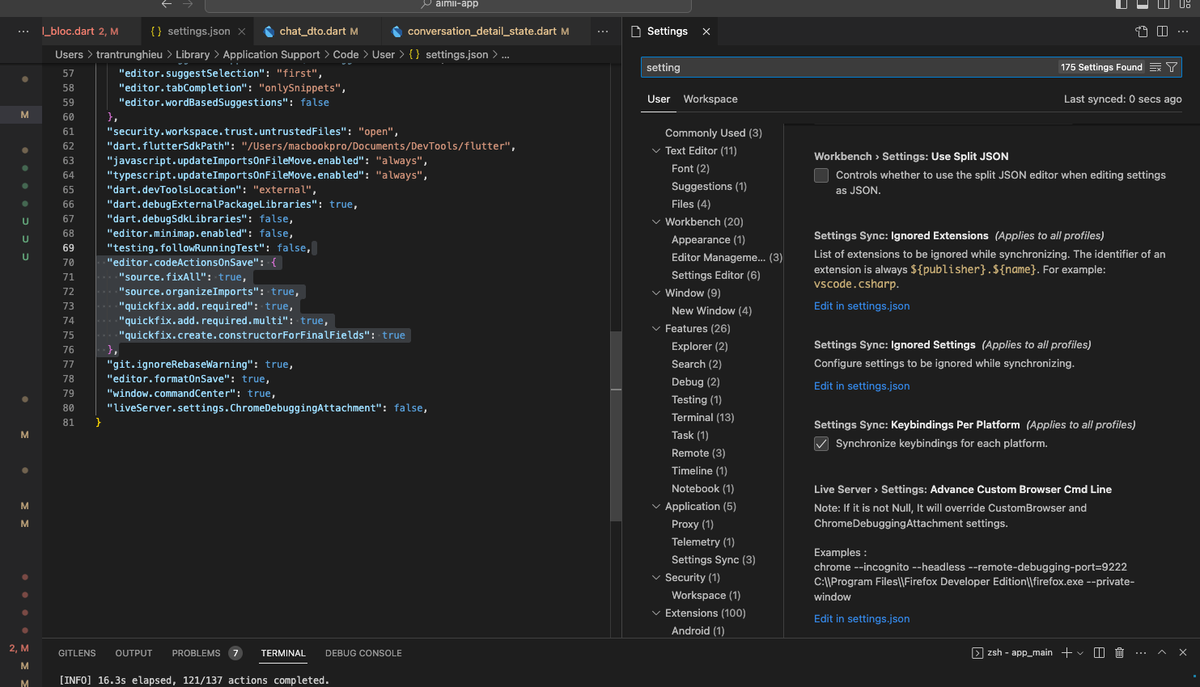Image resolution: width=1200 pixels, height=687 pixels.
Task: Click the command center search box
Action: 448,5
